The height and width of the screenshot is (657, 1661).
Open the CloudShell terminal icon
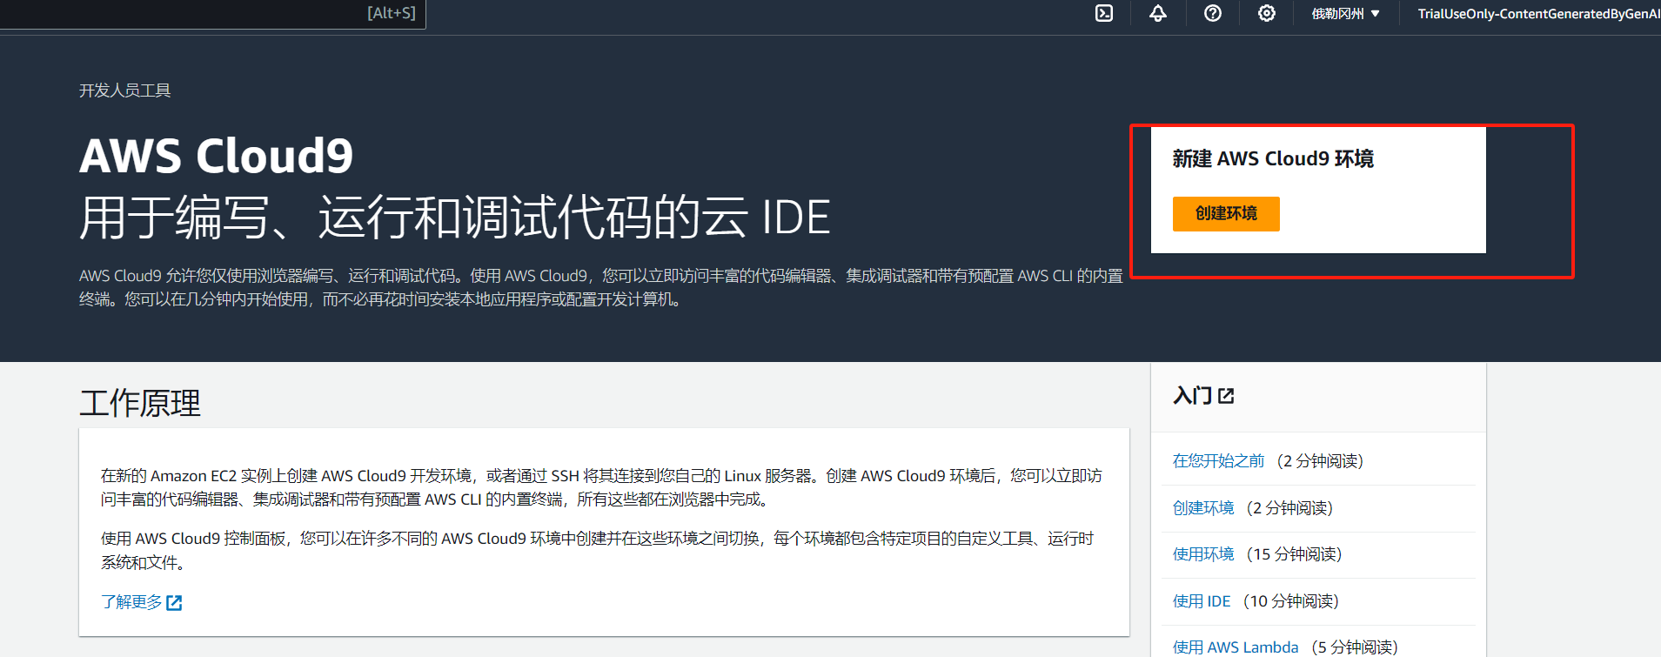tap(1104, 13)
